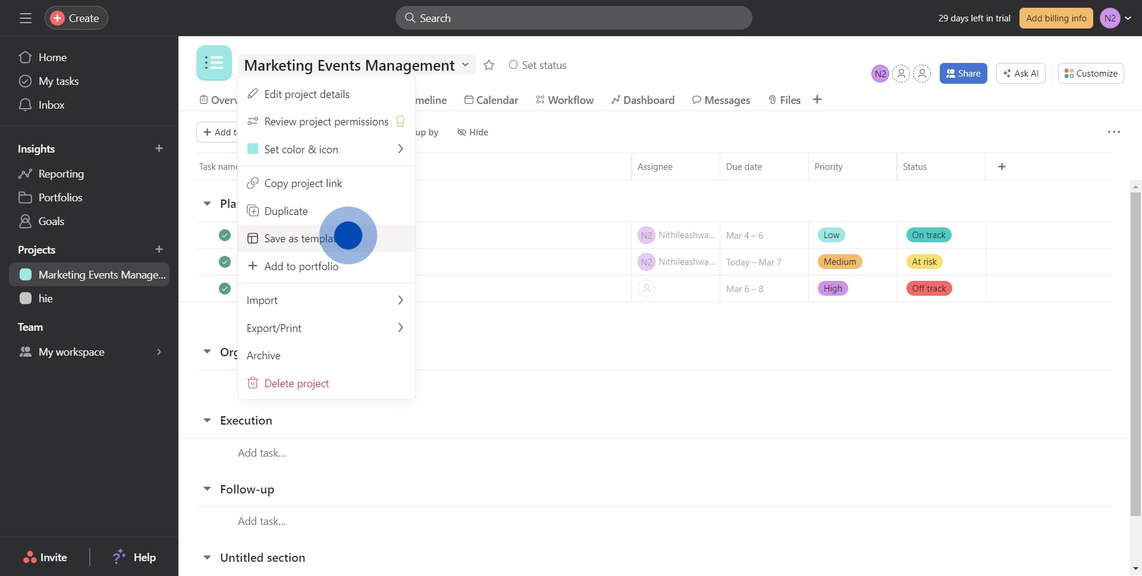Click the Search input field

point(574,18)
